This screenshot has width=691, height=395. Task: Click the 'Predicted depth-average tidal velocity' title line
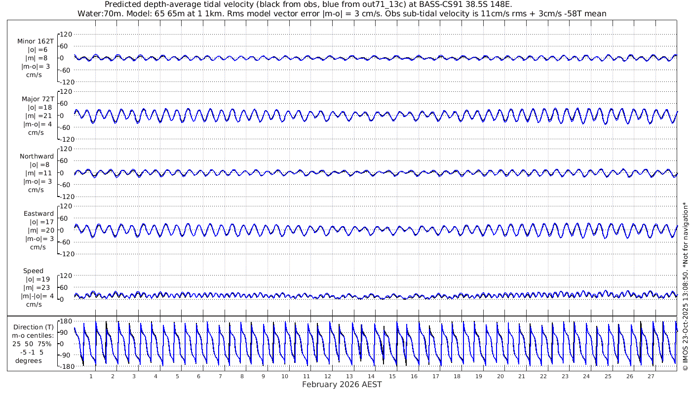pos(308,4)
